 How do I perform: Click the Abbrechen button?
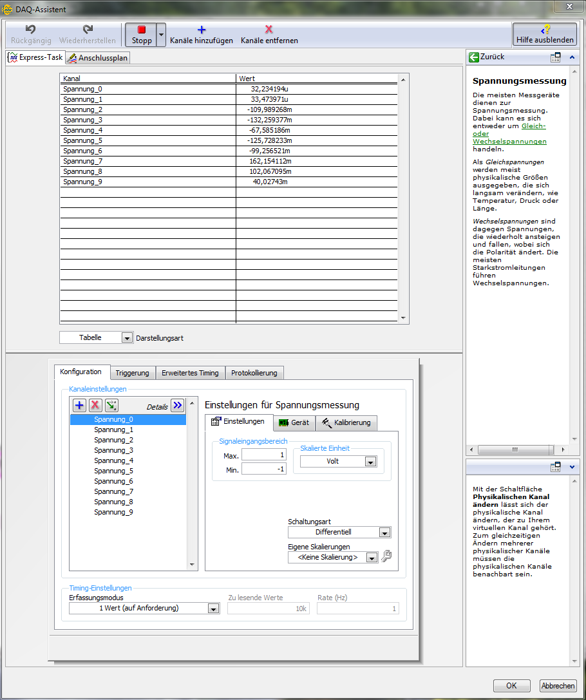(558, 686)
